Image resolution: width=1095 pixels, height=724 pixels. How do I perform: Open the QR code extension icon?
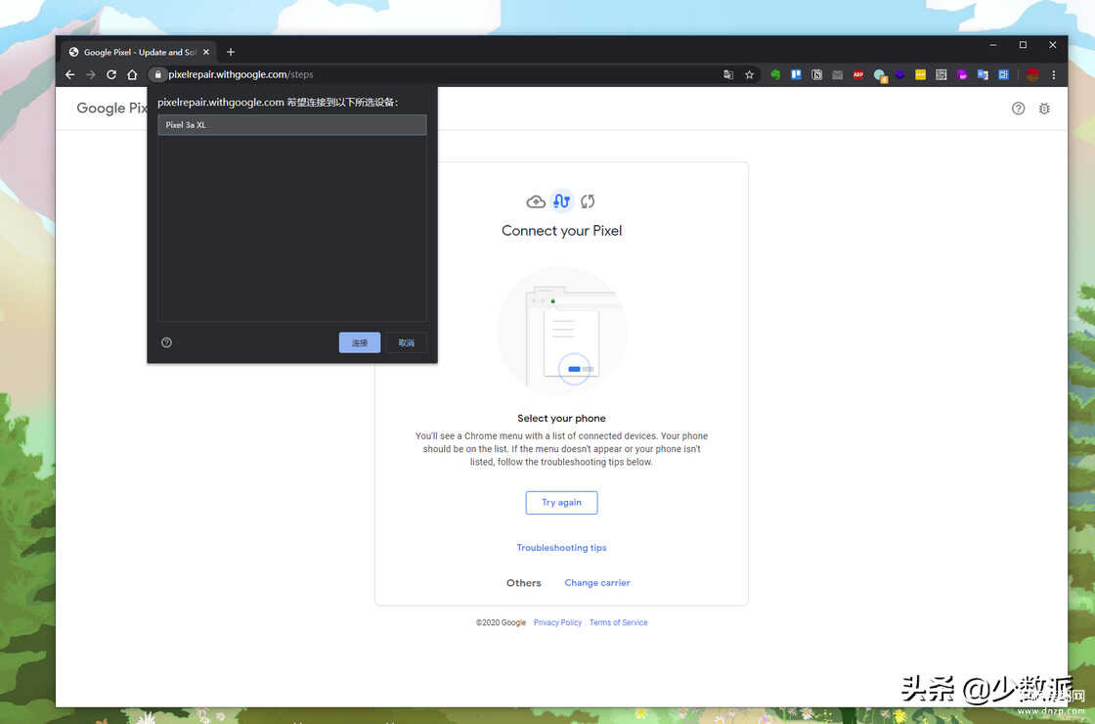tap(942, 74)
